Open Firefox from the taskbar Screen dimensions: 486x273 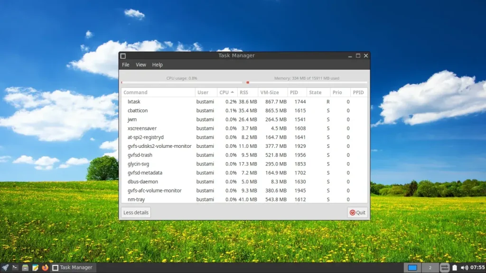click(x=45, y=267)
